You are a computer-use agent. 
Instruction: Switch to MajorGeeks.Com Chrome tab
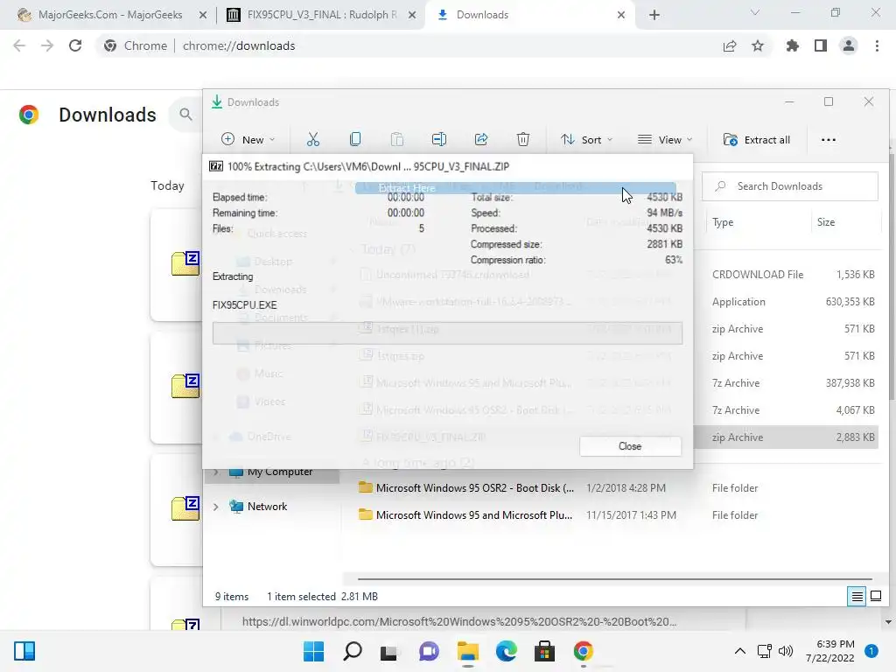(109, 15)
